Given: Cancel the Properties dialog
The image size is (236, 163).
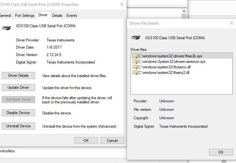Looking at the screenshot, I should (x=112, y=141).
